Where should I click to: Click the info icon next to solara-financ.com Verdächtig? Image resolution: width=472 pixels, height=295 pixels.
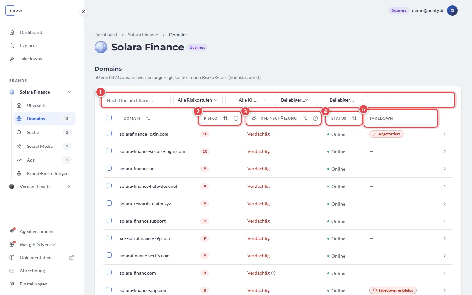(x=274, y=273)
